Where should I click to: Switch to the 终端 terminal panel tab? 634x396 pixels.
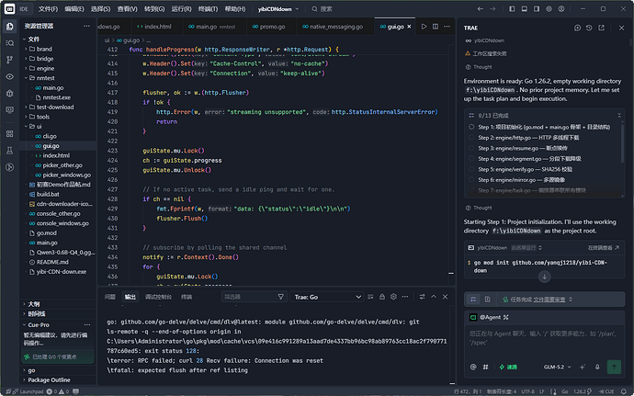pos(187,297)
